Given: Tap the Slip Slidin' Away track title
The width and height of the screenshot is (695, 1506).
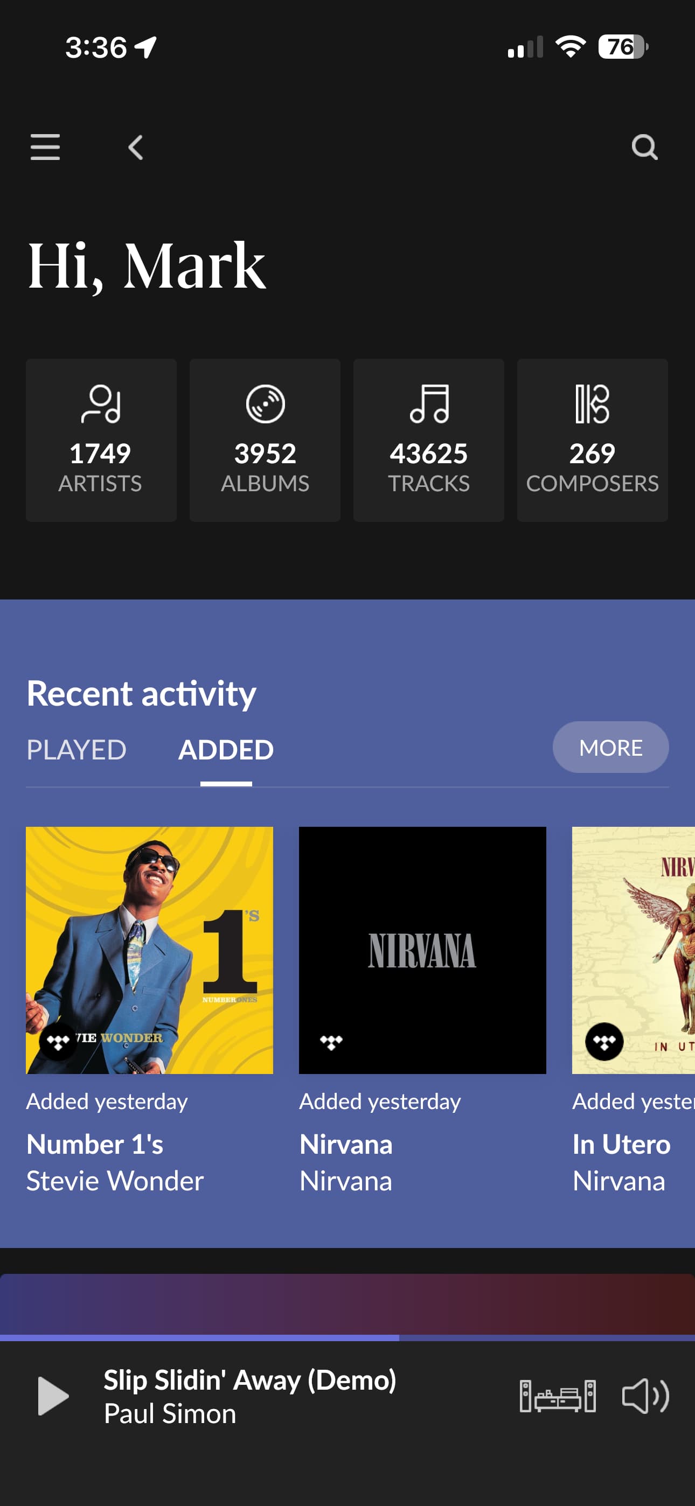Looking at the screenshot, I should [x=250, y=1380].
